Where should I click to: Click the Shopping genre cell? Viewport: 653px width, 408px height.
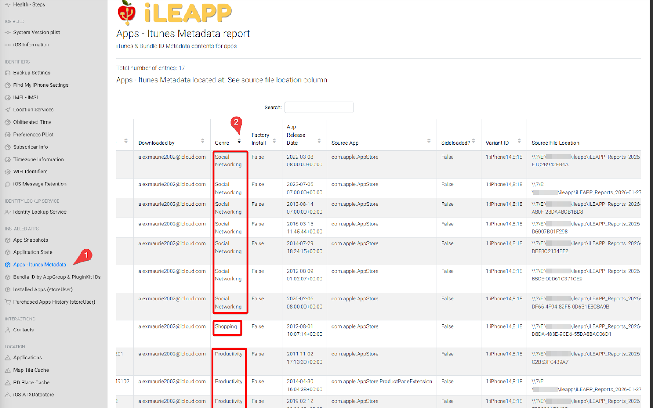[226, 326]
